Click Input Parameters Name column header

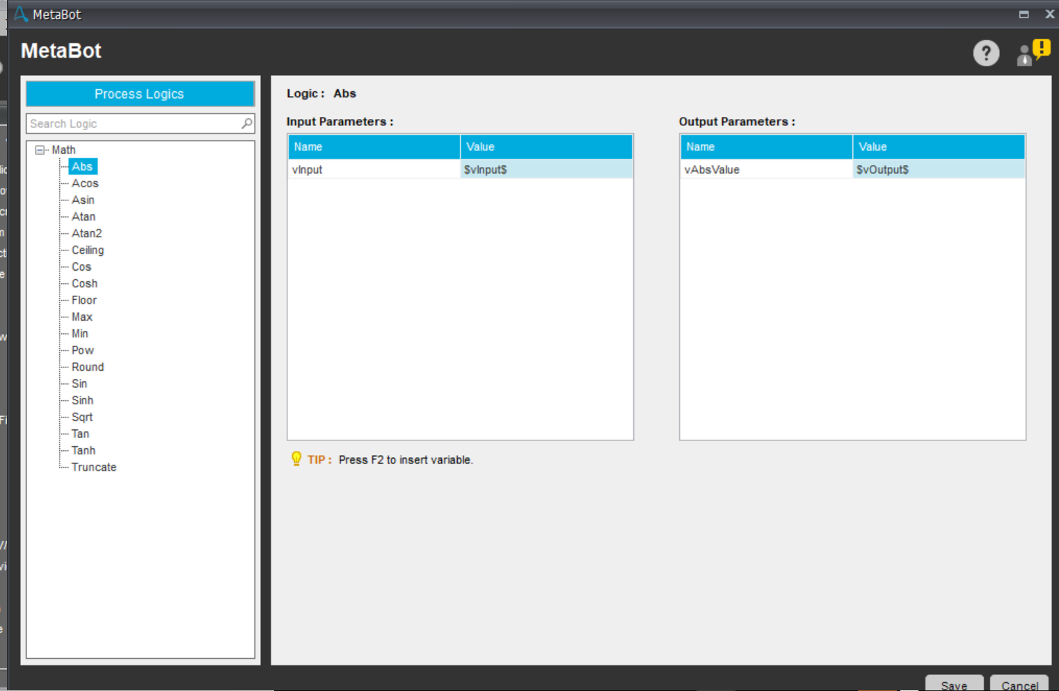tap(374, 147)
